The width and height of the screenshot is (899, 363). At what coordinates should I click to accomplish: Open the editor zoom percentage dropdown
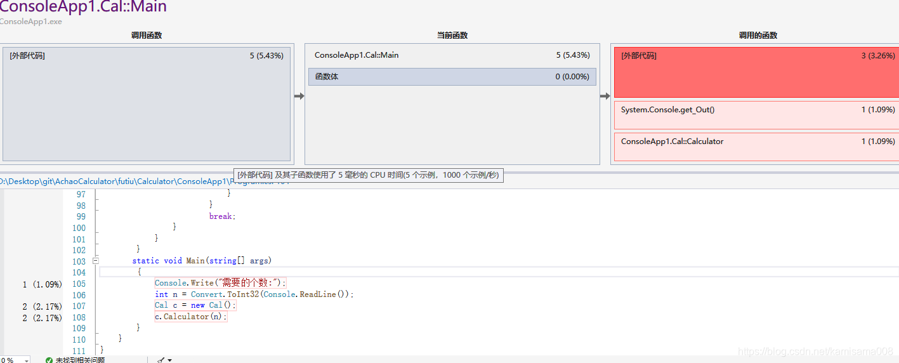point(26,360)
